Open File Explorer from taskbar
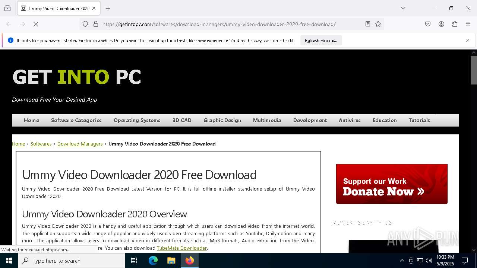 point(171,261)
